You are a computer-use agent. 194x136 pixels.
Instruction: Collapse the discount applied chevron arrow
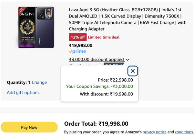(128, 60)
